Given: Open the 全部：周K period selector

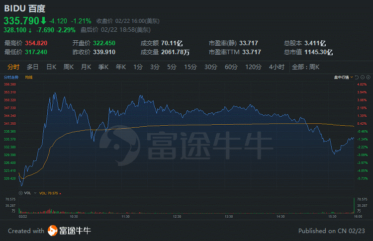Looking at the screenshot, I should click(x=305, y=67).
